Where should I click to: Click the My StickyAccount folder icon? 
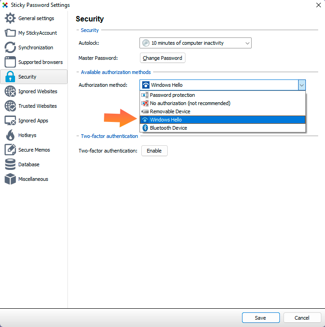(10, 33)
